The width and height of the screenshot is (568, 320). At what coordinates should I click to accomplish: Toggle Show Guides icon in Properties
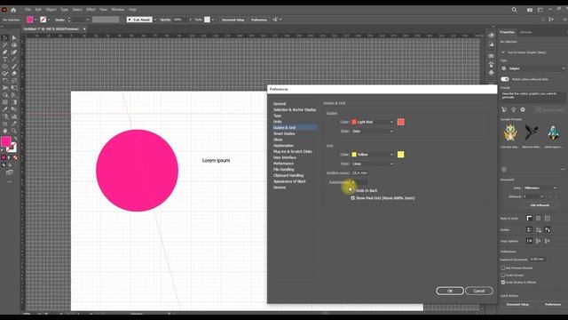pos(529,229)
